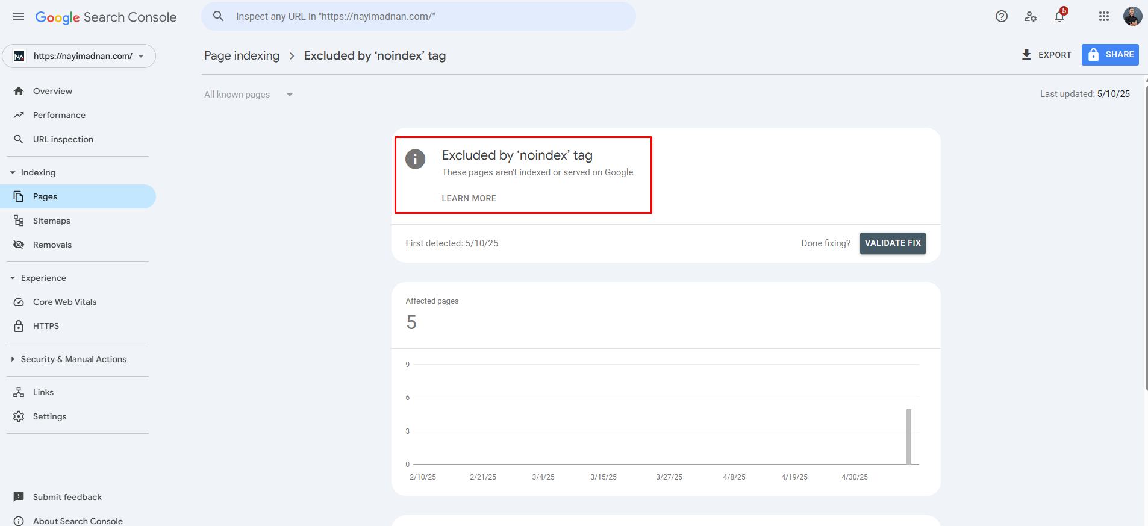Click the info icon beside Excluded by 'noindex'
Viewport: 1148px width, 526px height.
pos(415,159)
